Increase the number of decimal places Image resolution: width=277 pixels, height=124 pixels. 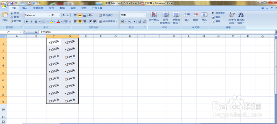tap(140, 22)
